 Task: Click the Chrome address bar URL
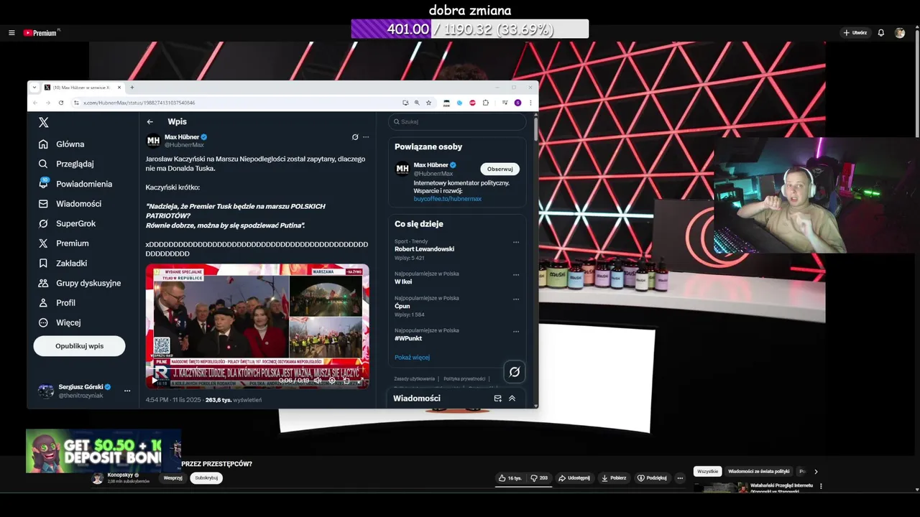[x=139, y=103]
